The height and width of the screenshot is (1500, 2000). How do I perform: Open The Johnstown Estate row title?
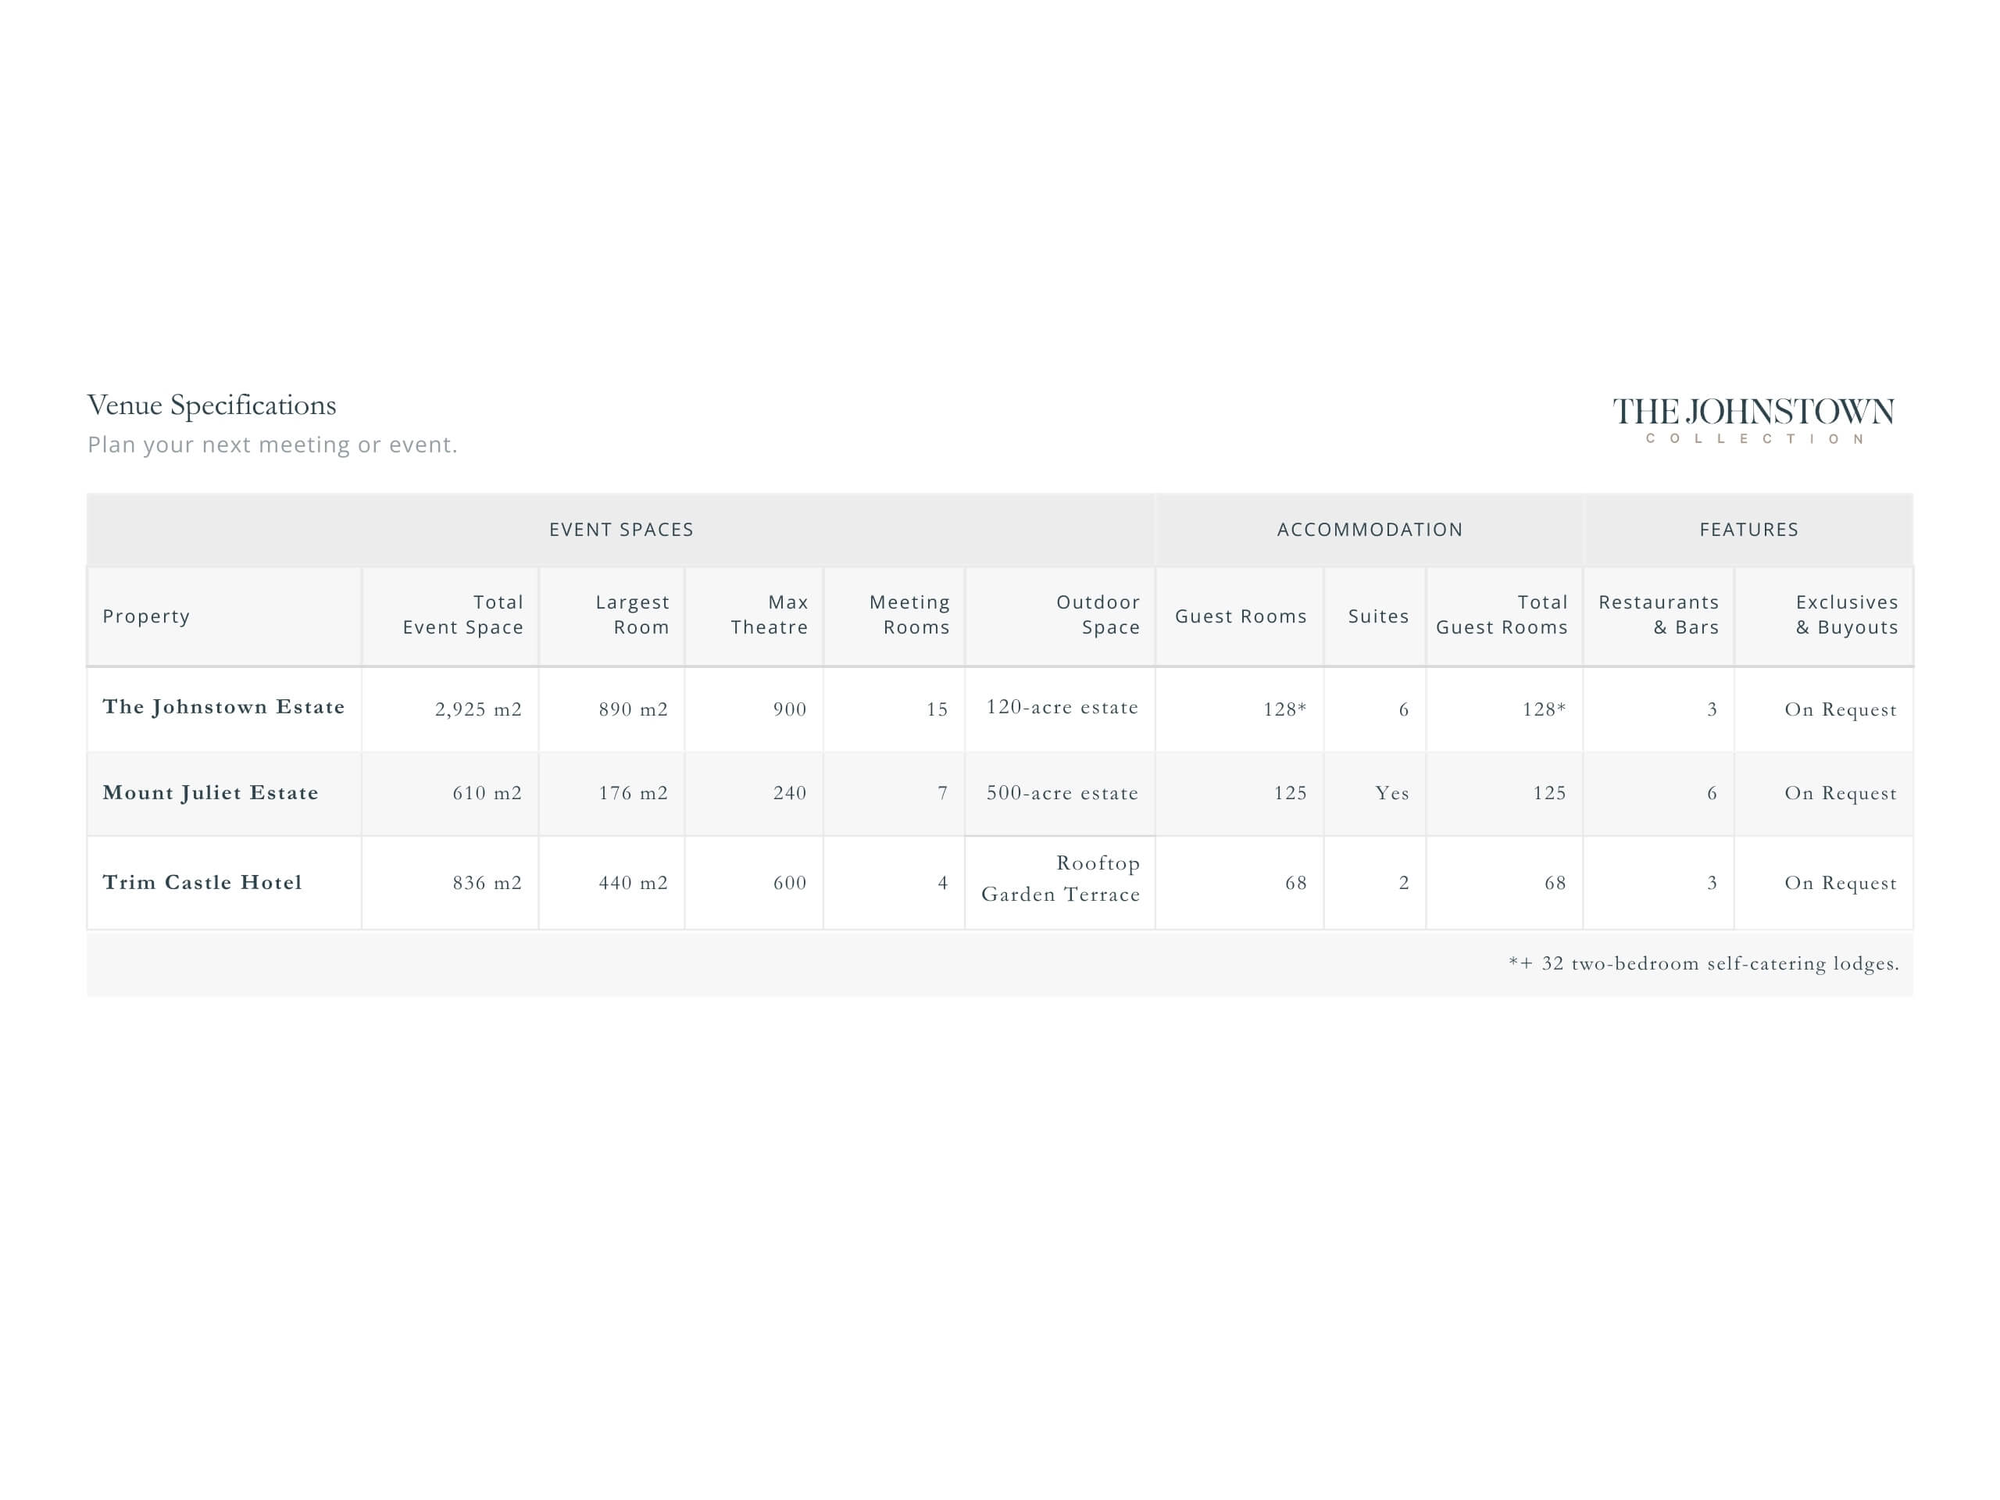223,707
